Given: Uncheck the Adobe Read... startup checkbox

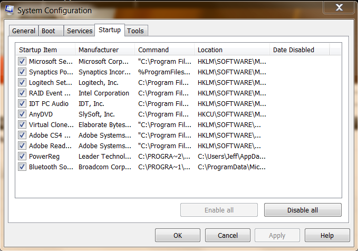Looking at the screenshot, I should click(22, 146).
